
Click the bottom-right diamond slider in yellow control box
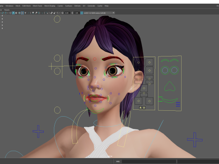(x=150, y=101)
